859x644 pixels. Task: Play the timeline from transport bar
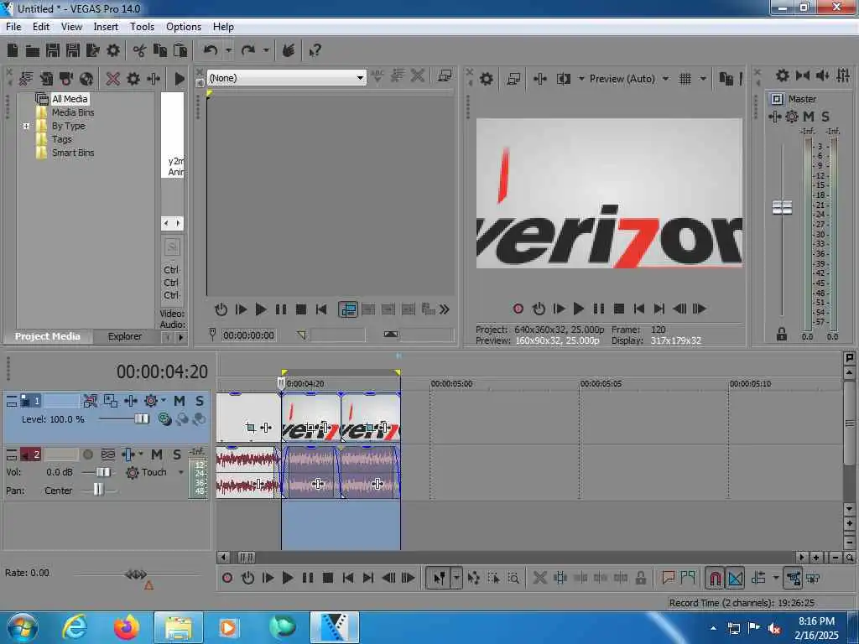pyautogui.click(x=288, y=578)
